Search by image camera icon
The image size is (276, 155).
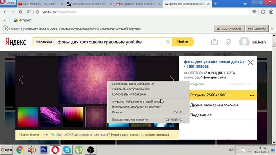click(215, 42)
